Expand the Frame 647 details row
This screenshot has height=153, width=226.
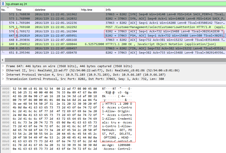3,66
